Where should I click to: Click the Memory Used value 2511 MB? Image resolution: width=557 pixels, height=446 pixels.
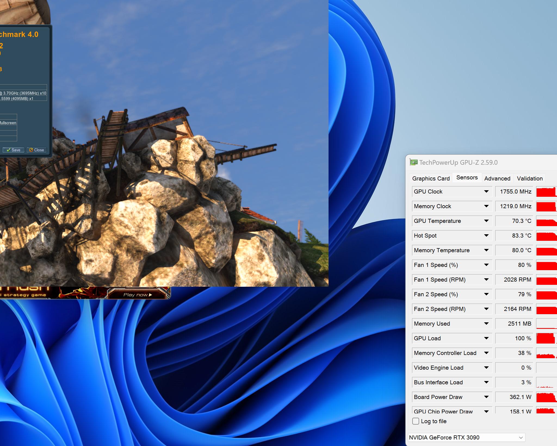click(x=514, y=324)
